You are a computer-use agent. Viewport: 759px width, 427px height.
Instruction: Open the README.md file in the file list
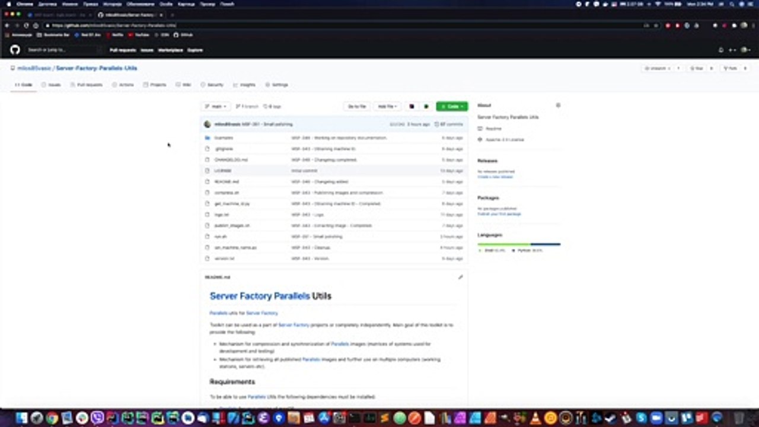[x=227, y=182]
